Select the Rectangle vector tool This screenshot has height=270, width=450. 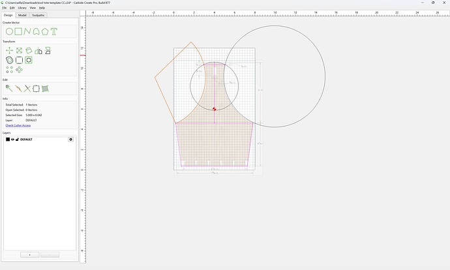[18, 31]
